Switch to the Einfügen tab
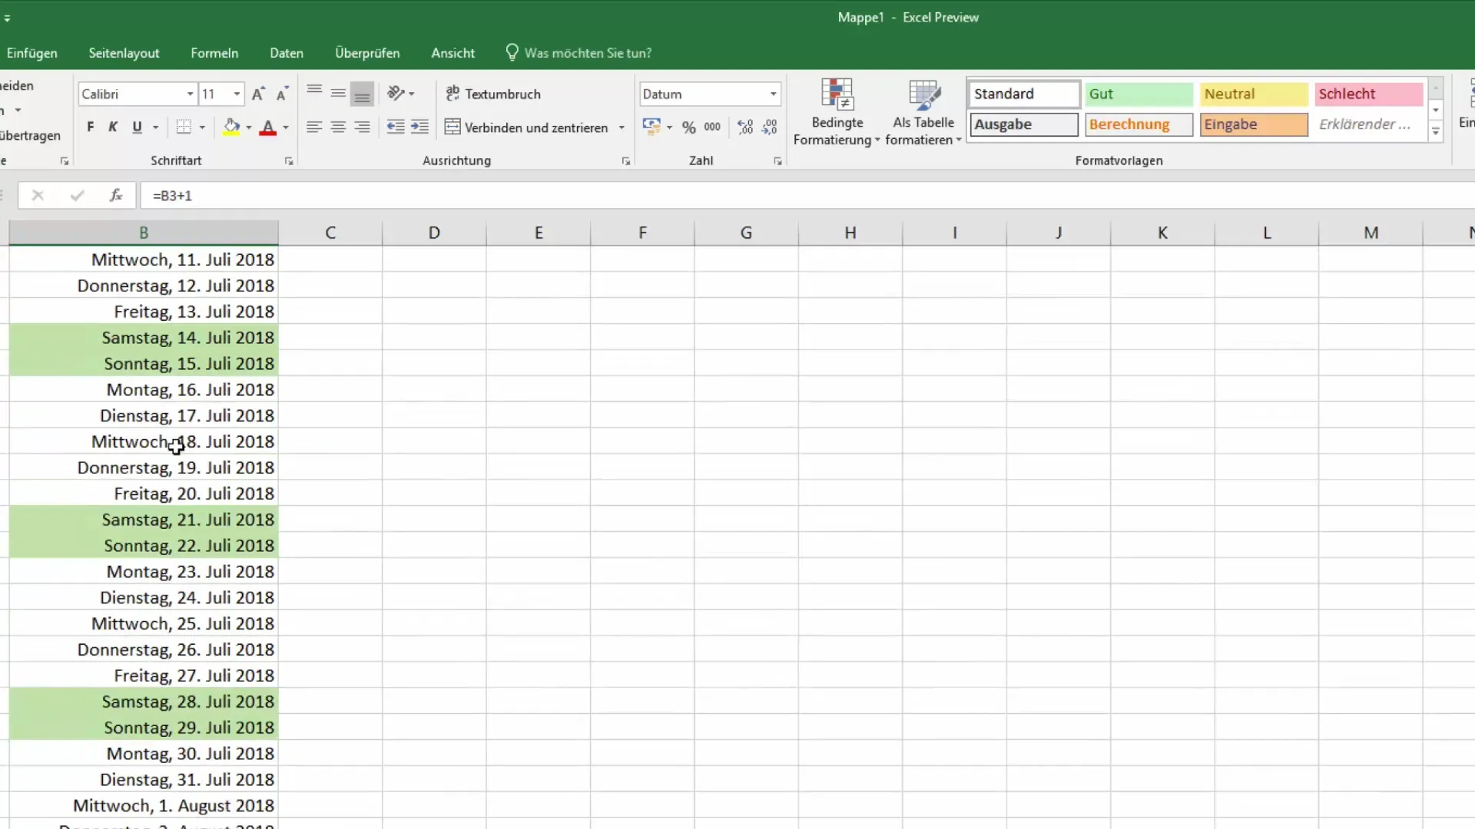Image resolution: width=1475 pixels, height=829 pixels. point(31,53)
